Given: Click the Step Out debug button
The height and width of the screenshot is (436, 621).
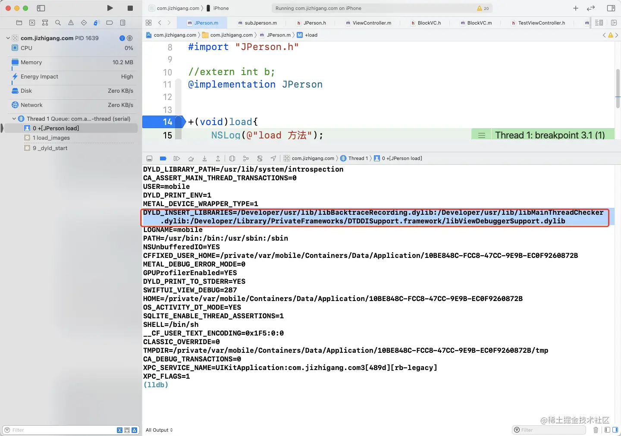Looking at the screenshot, I should pos(218,158).
